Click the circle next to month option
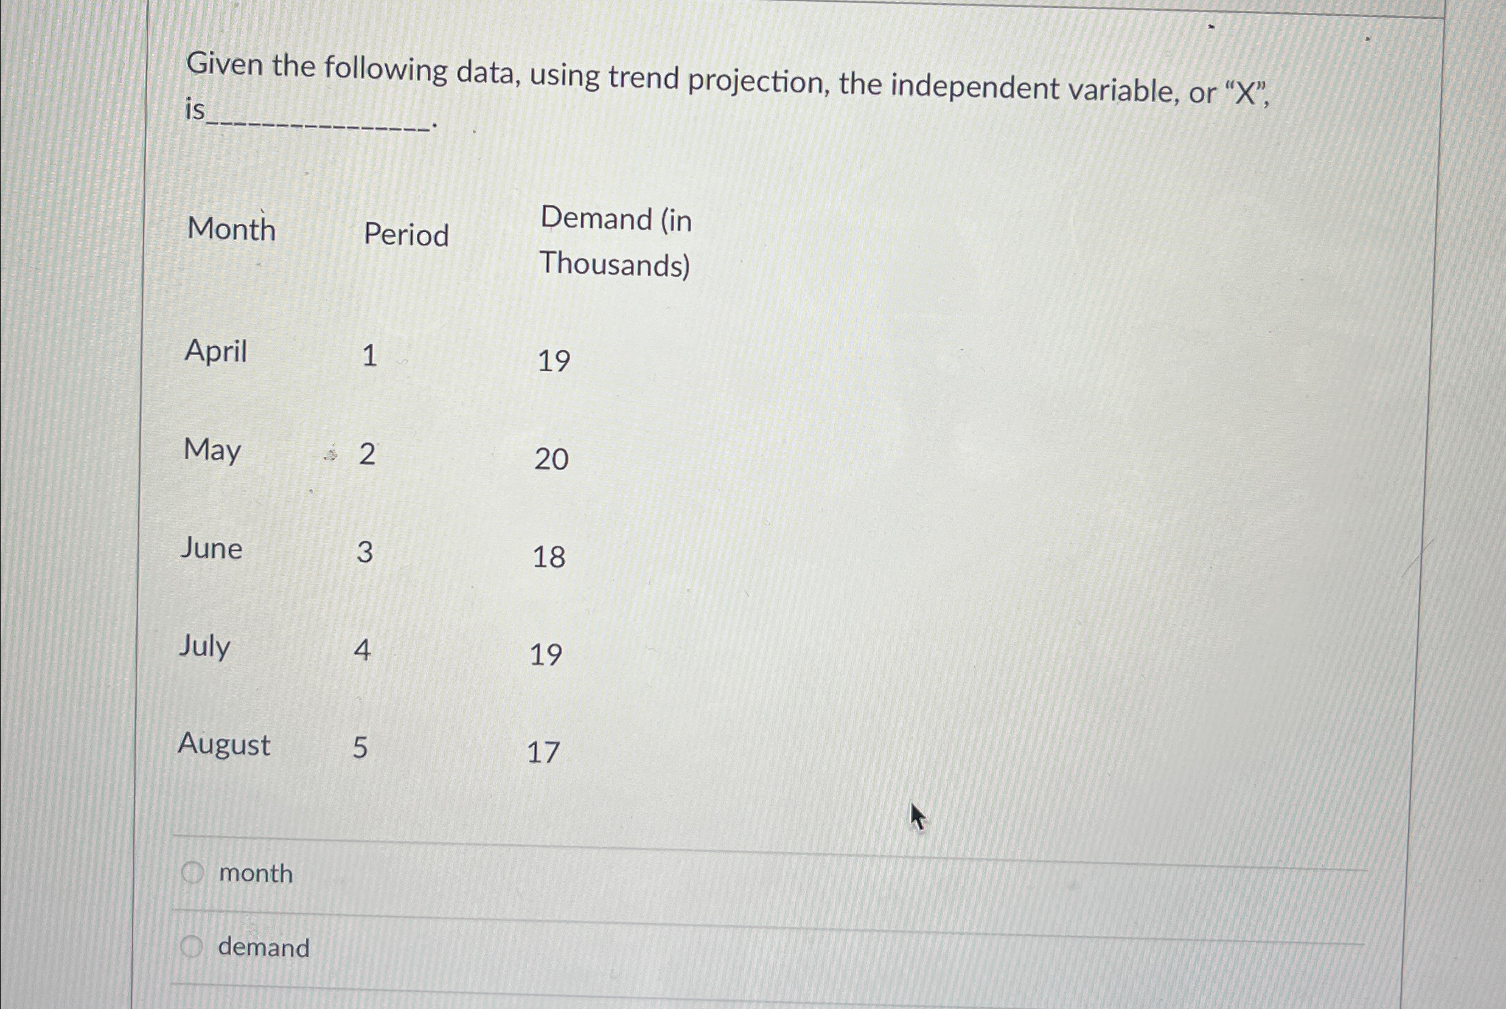This screenshot has height=1009, width=1506. (x=193, y=872)
